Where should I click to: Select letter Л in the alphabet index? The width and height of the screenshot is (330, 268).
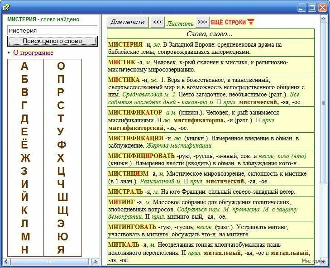tap(24, 224)
